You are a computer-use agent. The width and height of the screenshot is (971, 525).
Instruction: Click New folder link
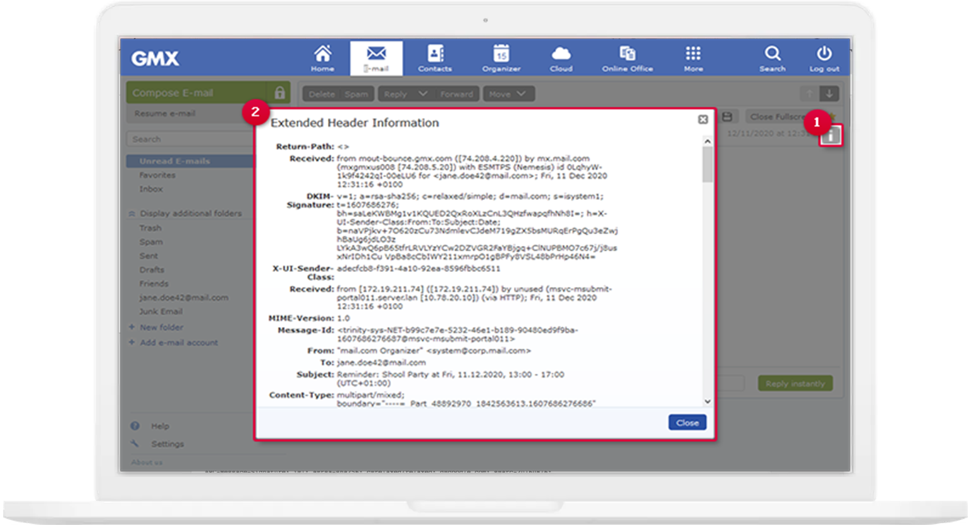tap(161, 327)
